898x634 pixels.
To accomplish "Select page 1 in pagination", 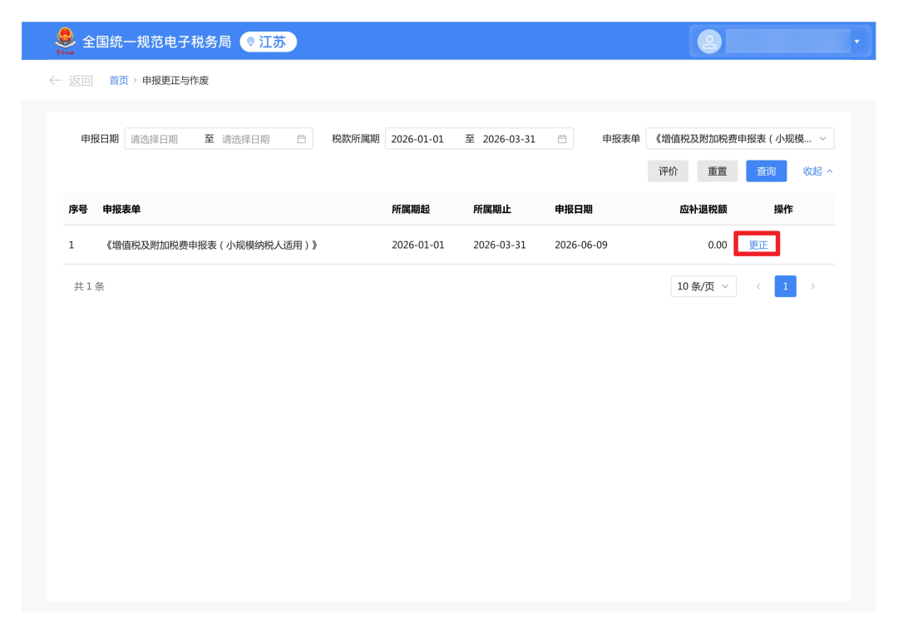I will point(785,286).
